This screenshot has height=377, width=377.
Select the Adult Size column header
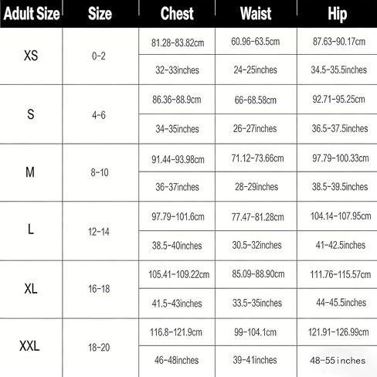[x=32, y=14]
